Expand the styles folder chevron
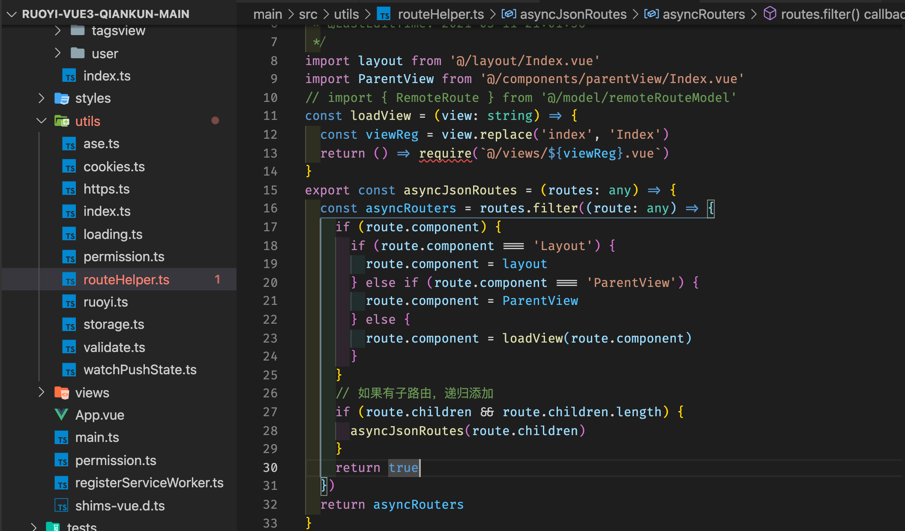Screen dimensions: 905x531 [42, 98]
